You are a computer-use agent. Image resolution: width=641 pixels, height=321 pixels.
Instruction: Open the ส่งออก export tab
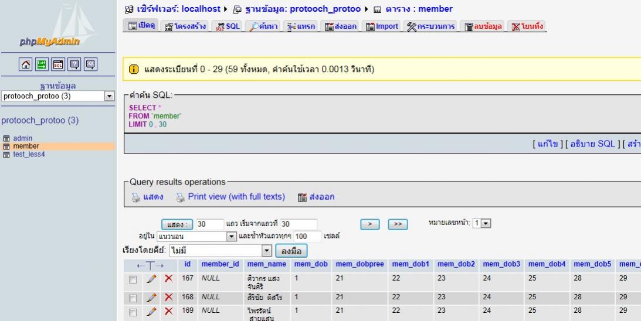[x=340, y=26]
